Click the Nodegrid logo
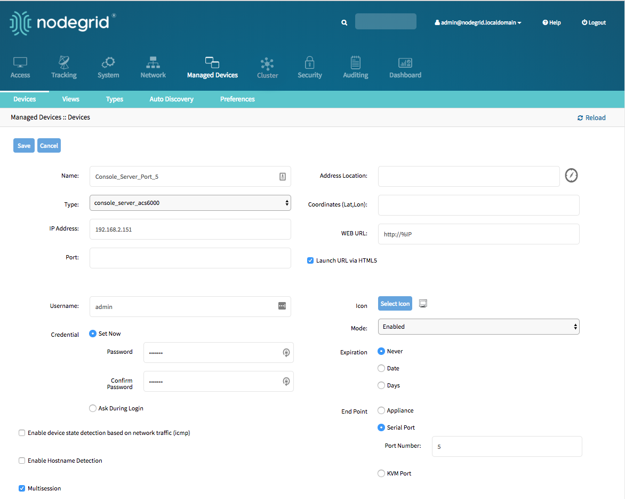625x499 pixels. (62, 23)
